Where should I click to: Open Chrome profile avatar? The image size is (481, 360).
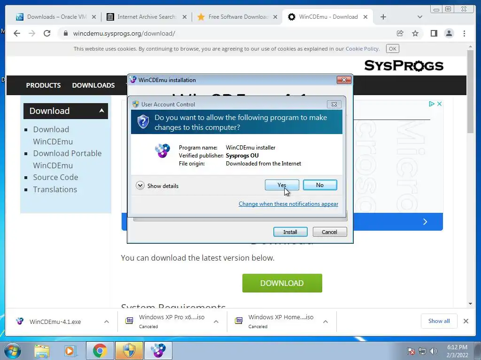(449, 33)
